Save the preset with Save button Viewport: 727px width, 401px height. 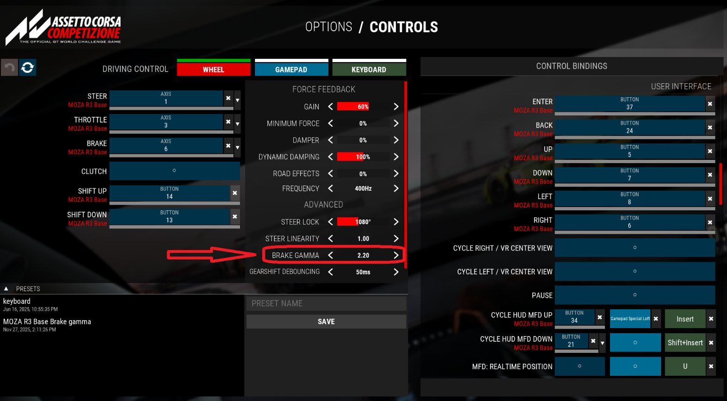click(x=326, y=322)
